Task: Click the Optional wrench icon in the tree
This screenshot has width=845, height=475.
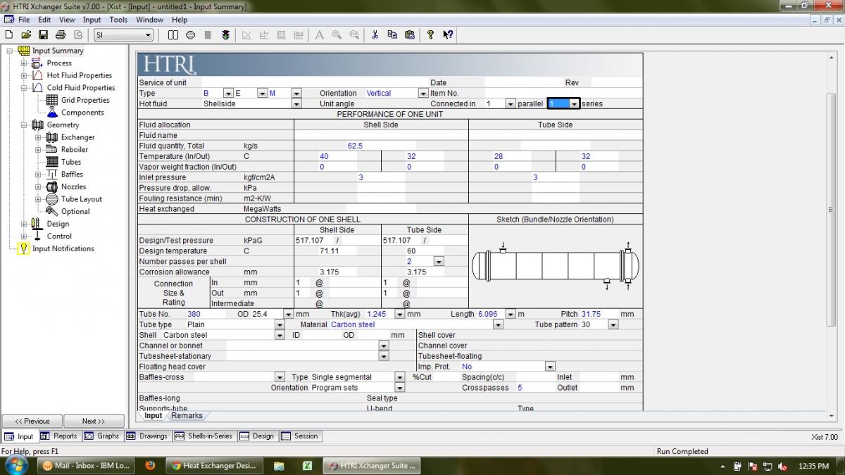Action: pos(52,211)
